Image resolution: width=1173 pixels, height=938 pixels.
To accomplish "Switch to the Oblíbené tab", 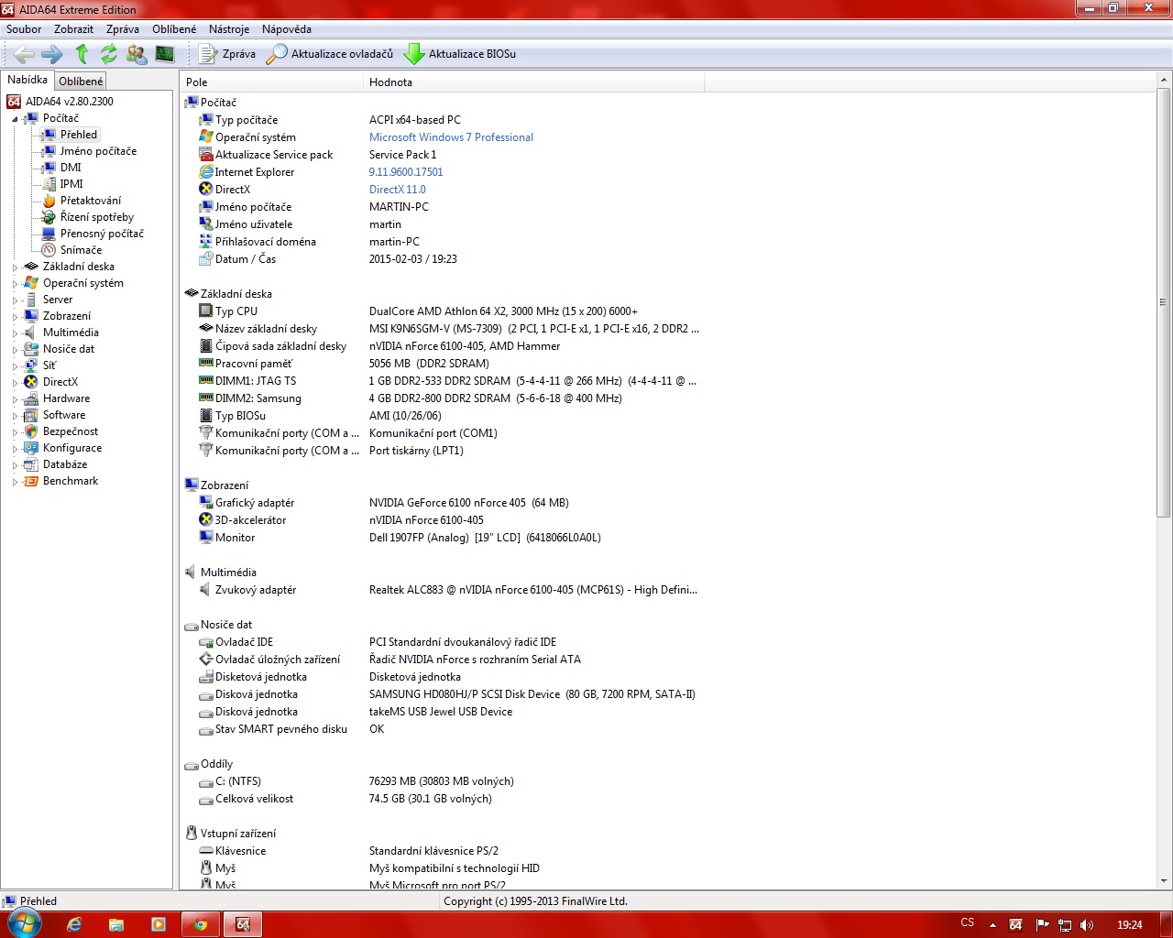I will tap(81, 82).
